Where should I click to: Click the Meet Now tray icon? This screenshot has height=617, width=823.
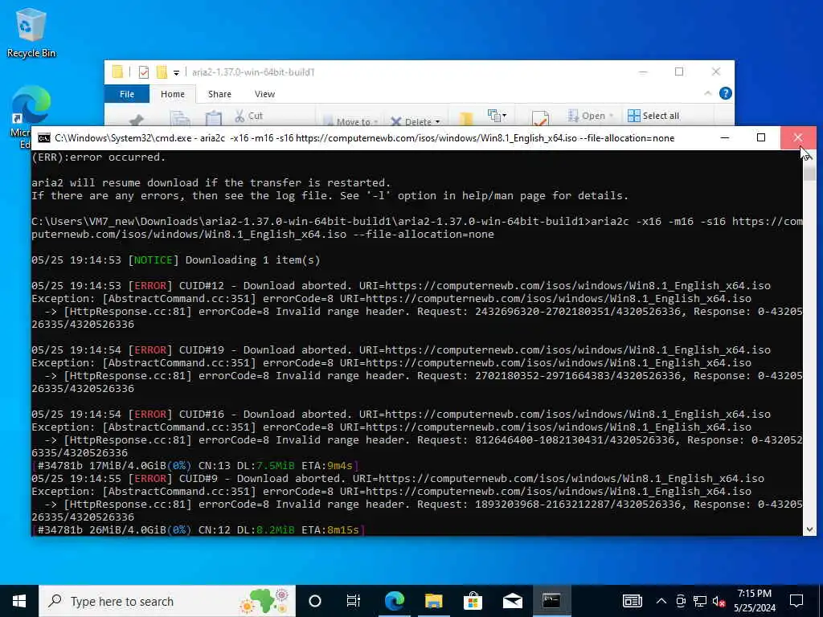(x=681, y=601)
